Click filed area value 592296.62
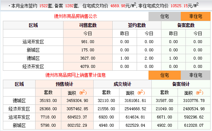The image size is (212, 131). click(194, 117)
